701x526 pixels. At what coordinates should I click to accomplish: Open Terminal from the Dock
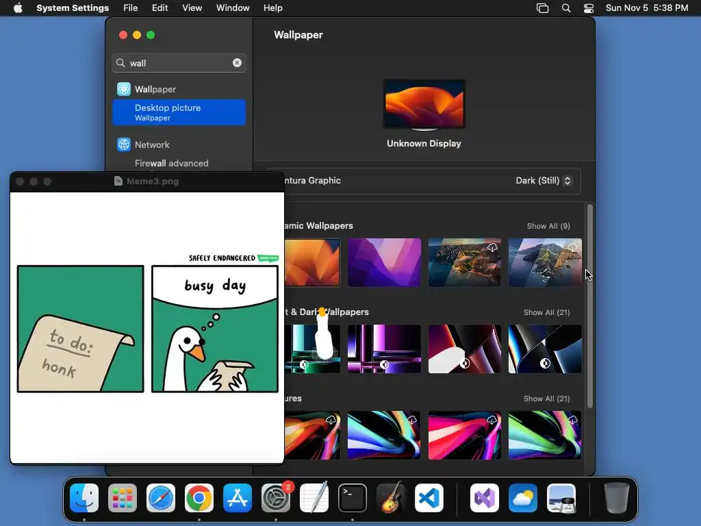353,498
